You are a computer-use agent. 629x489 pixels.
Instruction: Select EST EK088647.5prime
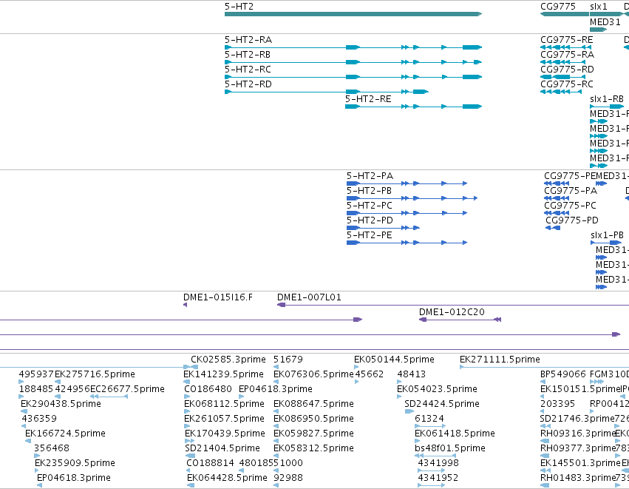click(313, 404)
